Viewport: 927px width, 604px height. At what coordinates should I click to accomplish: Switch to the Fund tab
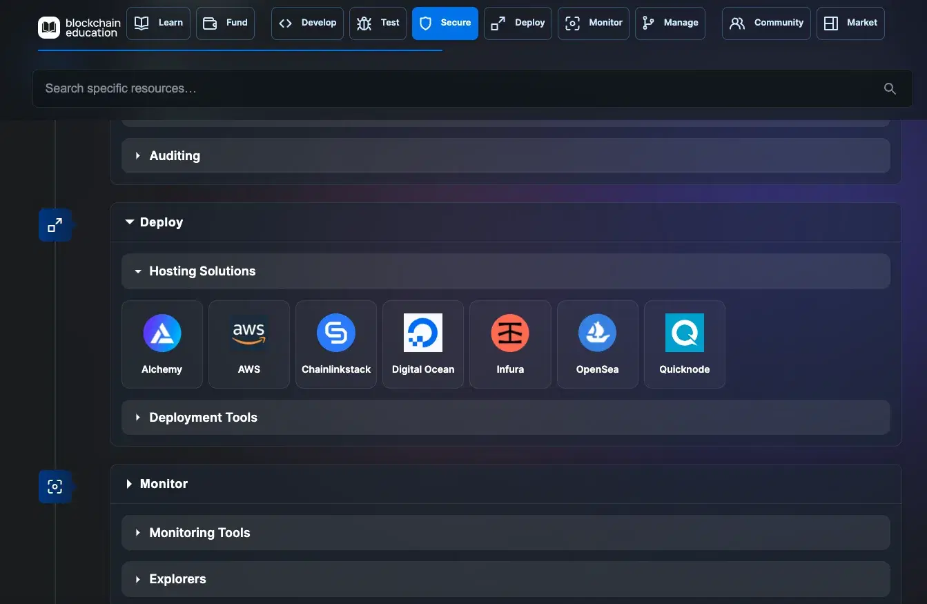225,23
